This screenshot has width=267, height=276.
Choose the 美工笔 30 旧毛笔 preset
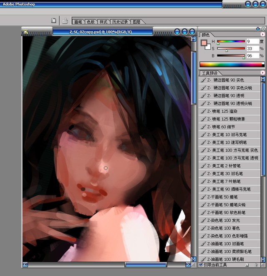(229, 173)
